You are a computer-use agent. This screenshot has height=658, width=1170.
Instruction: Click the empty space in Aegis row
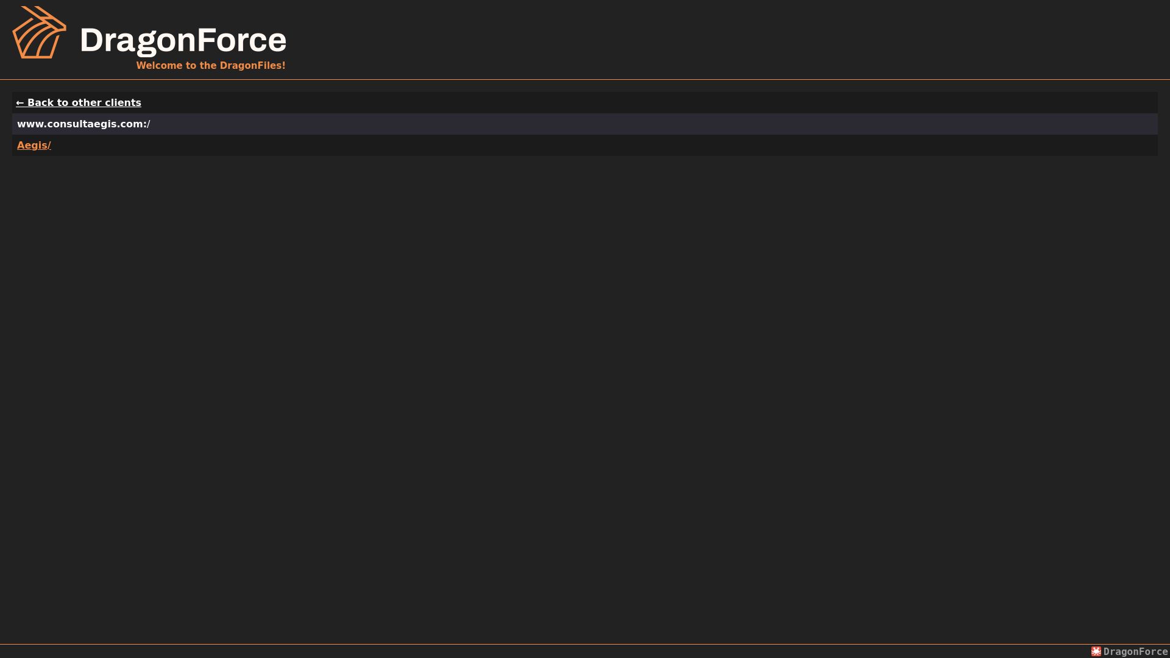[603, 145]
